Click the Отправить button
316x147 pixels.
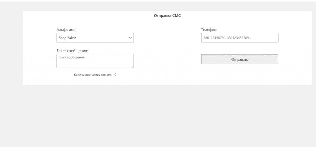239,59
